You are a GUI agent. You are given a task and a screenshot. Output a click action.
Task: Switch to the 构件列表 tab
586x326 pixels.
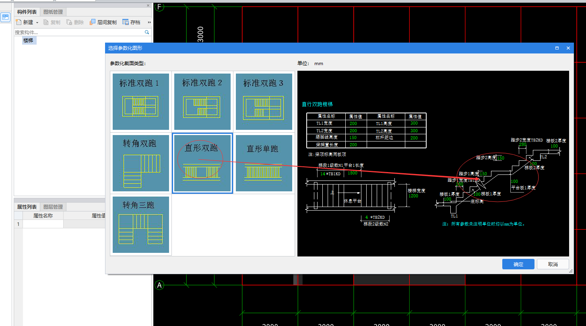click(x=27, y=12)
